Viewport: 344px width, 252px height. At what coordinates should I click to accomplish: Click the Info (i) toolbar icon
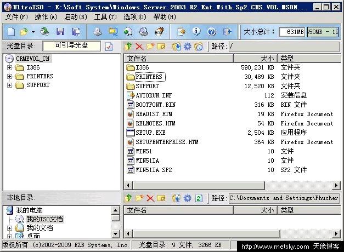pyautogui.click(x=196, y=32)
